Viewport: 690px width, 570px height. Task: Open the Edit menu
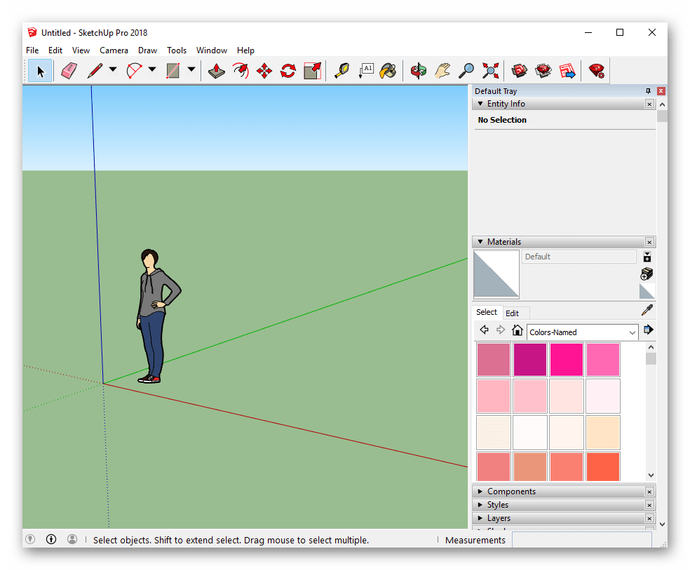click(55, 50)
